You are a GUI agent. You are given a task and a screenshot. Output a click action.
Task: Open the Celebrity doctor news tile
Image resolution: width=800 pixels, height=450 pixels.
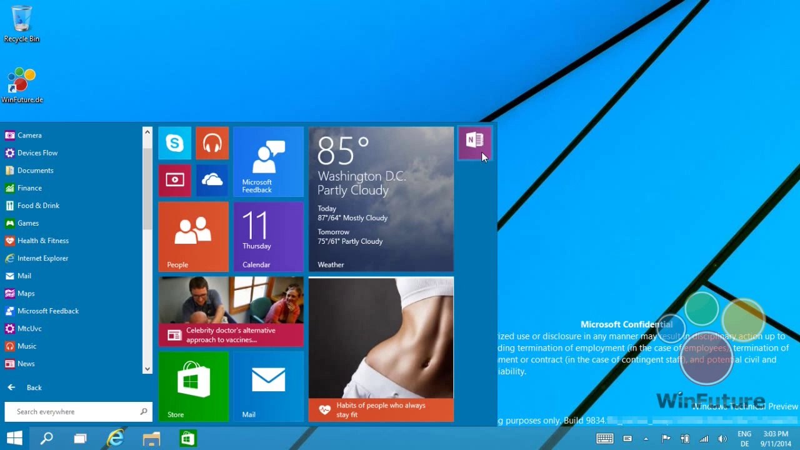pos(231,312)
